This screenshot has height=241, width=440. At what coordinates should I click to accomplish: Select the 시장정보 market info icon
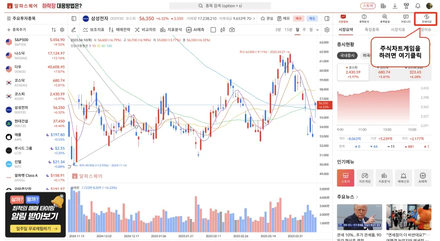[343, 19]
